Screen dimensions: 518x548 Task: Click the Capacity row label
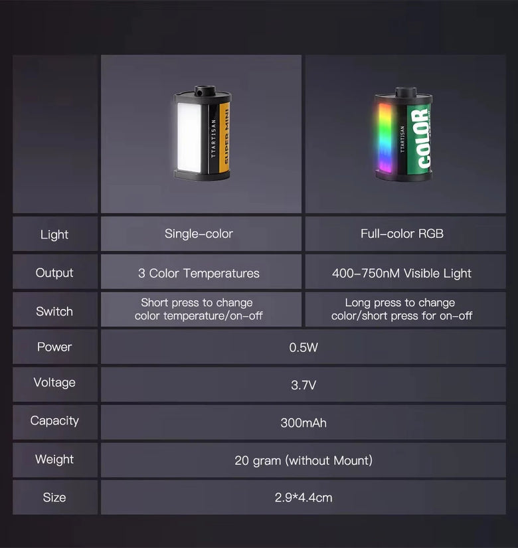(x=54, y=420)
